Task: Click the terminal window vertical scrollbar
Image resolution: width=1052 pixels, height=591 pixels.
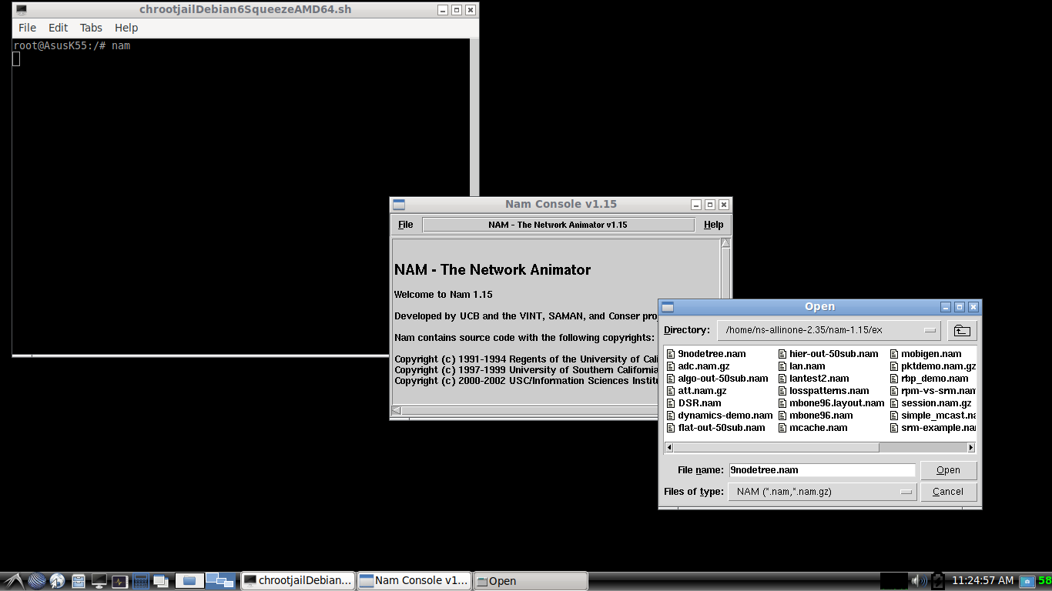Action: pyautogui.click(x=474, y=115)
